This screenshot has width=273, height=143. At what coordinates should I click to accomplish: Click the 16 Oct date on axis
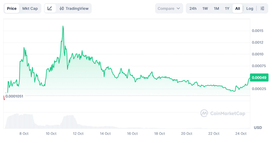pyautogui.click(x=133, y=134)
